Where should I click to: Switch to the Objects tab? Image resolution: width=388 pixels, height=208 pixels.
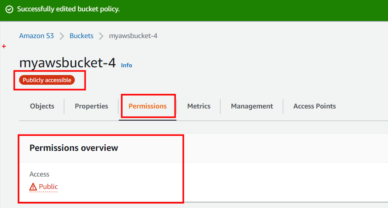pos(42,106)
